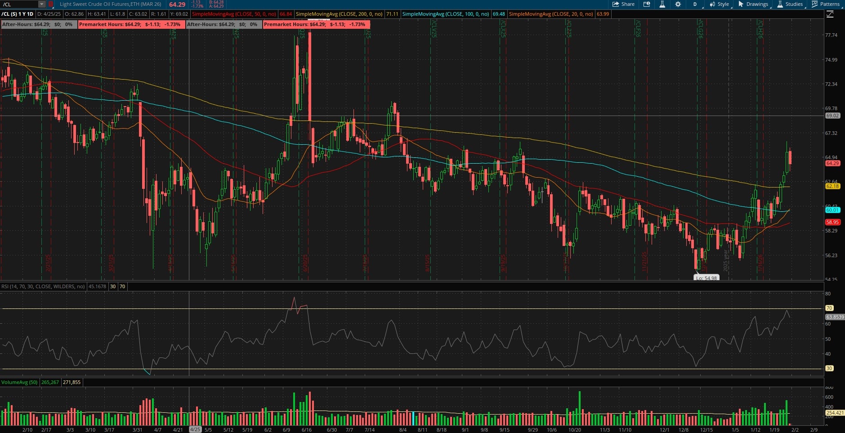The width and height of the screenshot is (845, 433).
Task: Click the VolumeAvg (50) study label
Action: tap(19, 382)
